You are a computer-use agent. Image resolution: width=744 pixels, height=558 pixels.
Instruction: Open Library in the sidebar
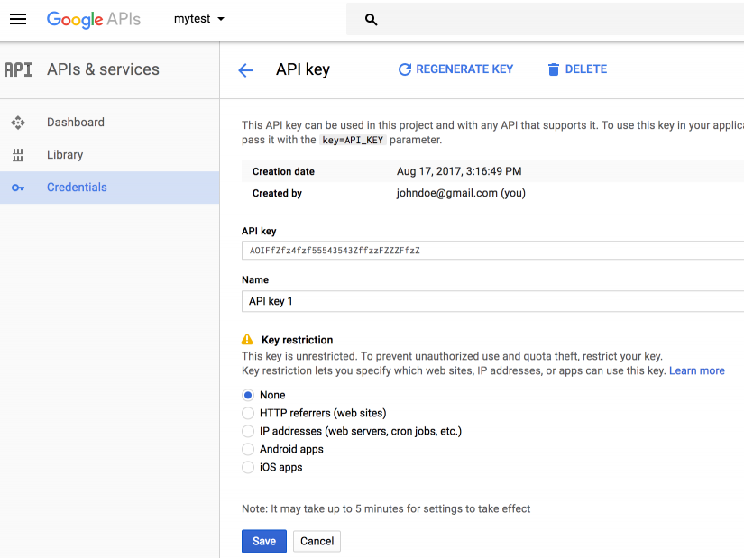(x=65, y=155)
